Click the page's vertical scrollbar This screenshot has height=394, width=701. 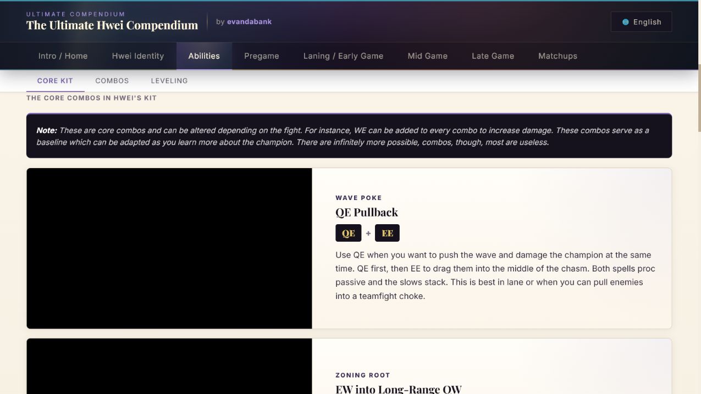coord(699,99)
